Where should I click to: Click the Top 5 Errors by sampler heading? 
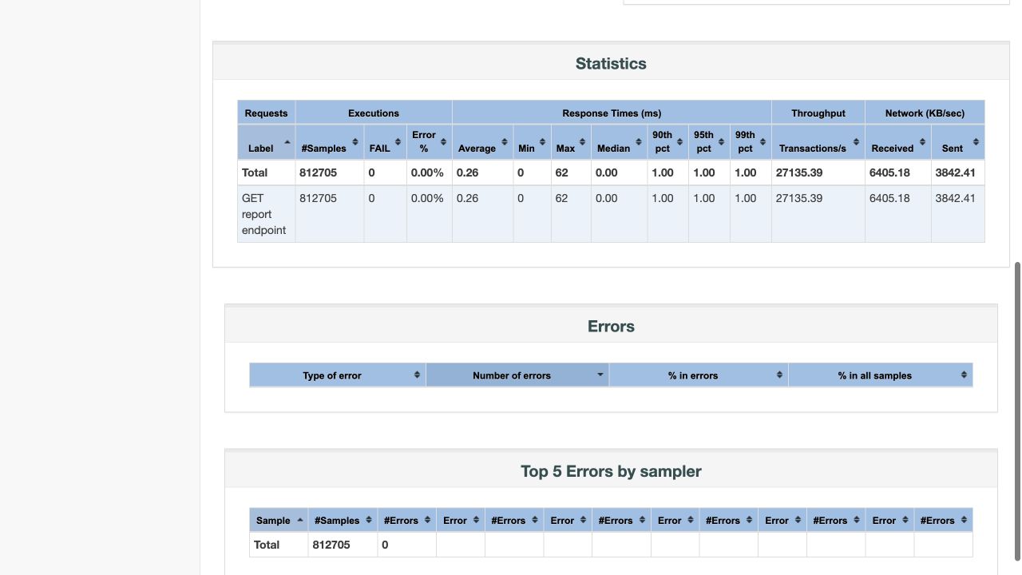point(611,471)
